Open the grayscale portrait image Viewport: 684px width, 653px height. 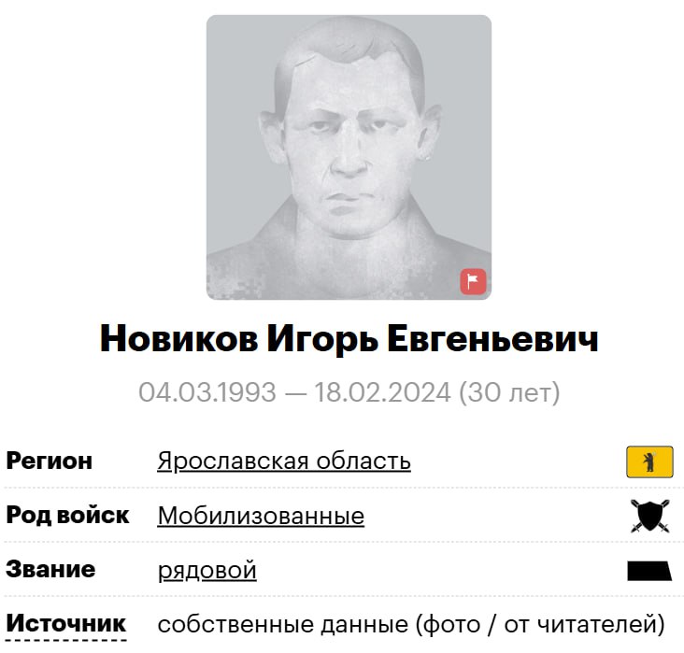(349, 158)
